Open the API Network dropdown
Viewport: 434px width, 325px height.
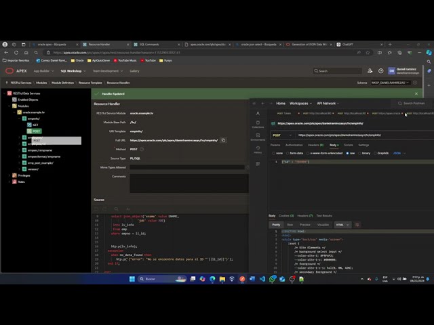pyautogui.click(x=328, y=104)
